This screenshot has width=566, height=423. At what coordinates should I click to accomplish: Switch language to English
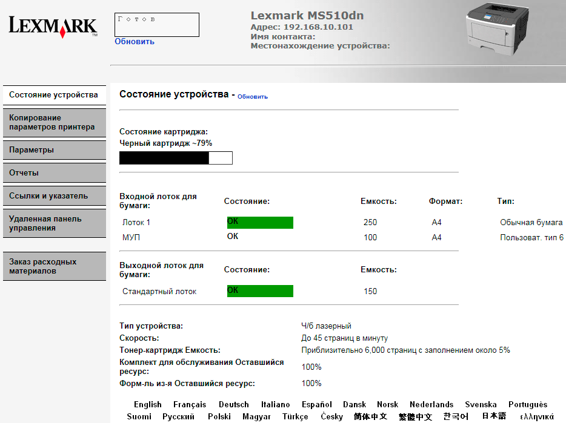click(148, 405)
